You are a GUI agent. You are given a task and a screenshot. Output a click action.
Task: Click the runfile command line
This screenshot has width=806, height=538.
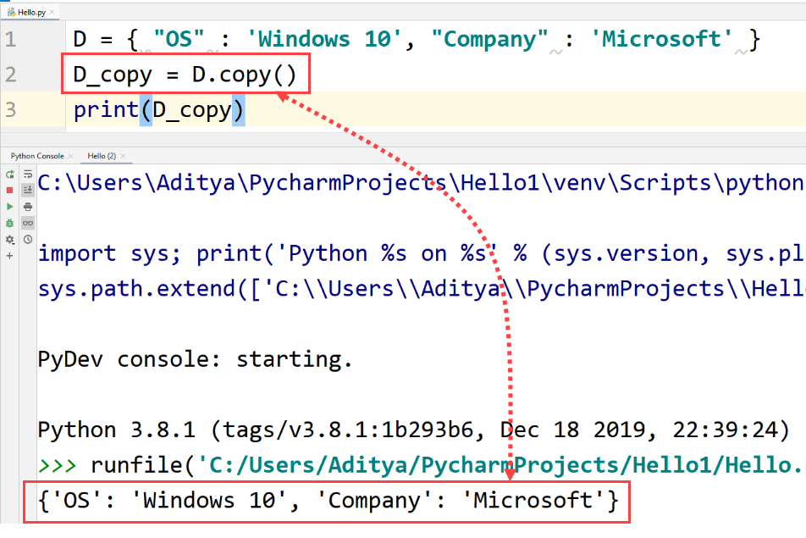click(x=447, y=465)
